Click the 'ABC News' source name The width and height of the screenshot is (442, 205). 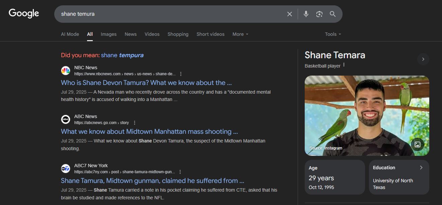[x=86, y=116]
